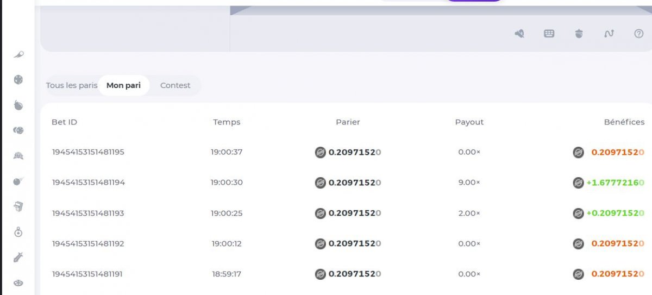Click the acorn seed icon
652x295 pixels.
click(579, 34)
